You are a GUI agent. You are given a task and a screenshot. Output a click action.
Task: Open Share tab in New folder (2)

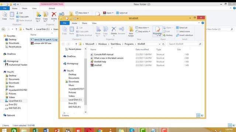pos(25,8)
